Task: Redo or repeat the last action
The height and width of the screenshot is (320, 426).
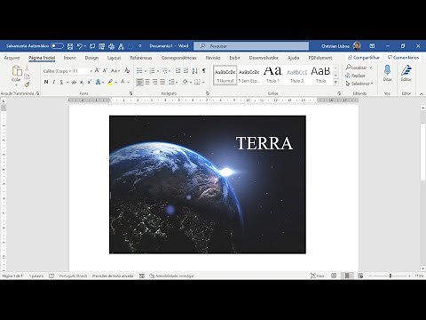Action: click(x=92, y=46)
